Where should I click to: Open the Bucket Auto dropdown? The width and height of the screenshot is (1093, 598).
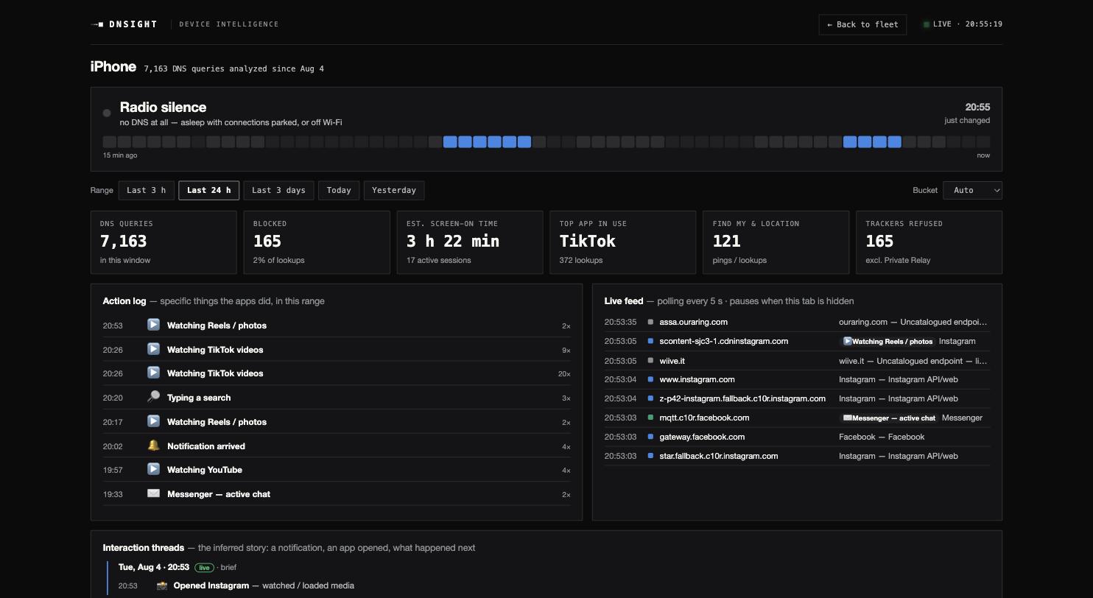972,190
